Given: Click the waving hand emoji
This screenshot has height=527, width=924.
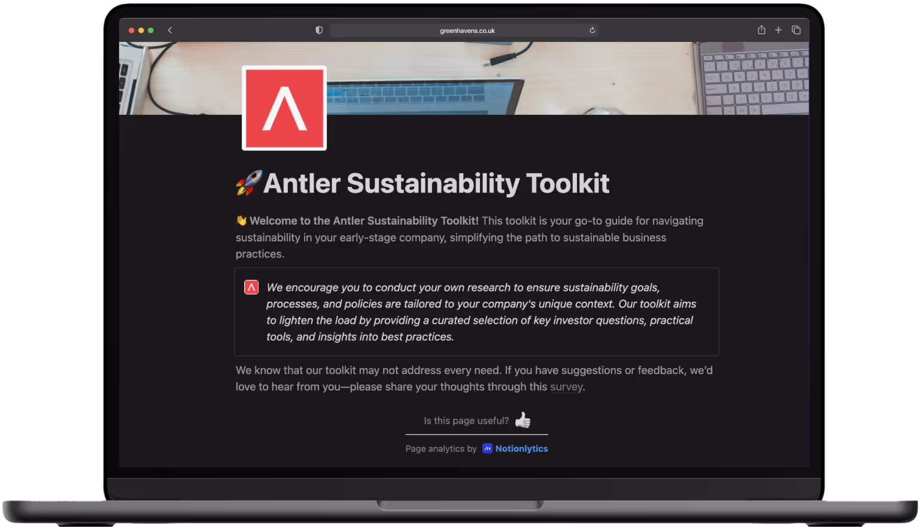Looking at the screenshot, I should [x=241, y=220].
